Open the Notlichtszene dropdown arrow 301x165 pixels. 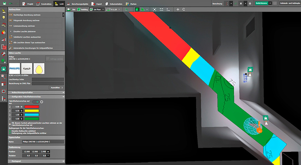tap(270, 3)
